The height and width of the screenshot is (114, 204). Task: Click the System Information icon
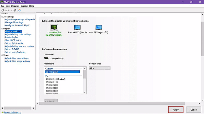[x=2, y=112]
